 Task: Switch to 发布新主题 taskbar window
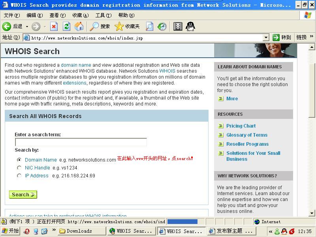point(232,231)
